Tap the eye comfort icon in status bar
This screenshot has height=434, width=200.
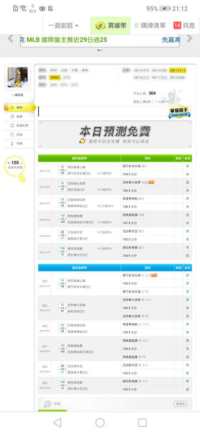(x=42, y=9)
